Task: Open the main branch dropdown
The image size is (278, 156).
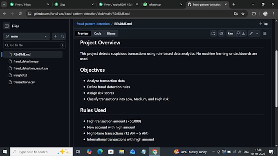Action: tap(27, 36)
